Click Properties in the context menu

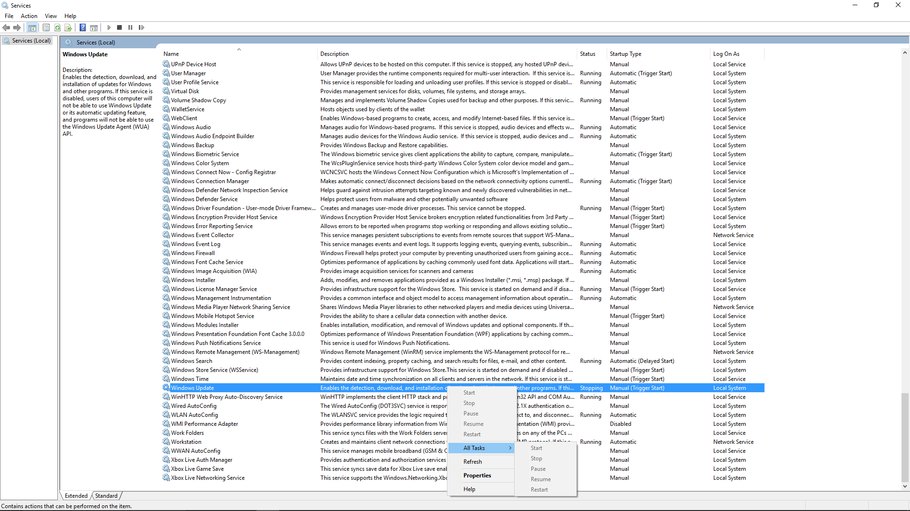[477, 475]
